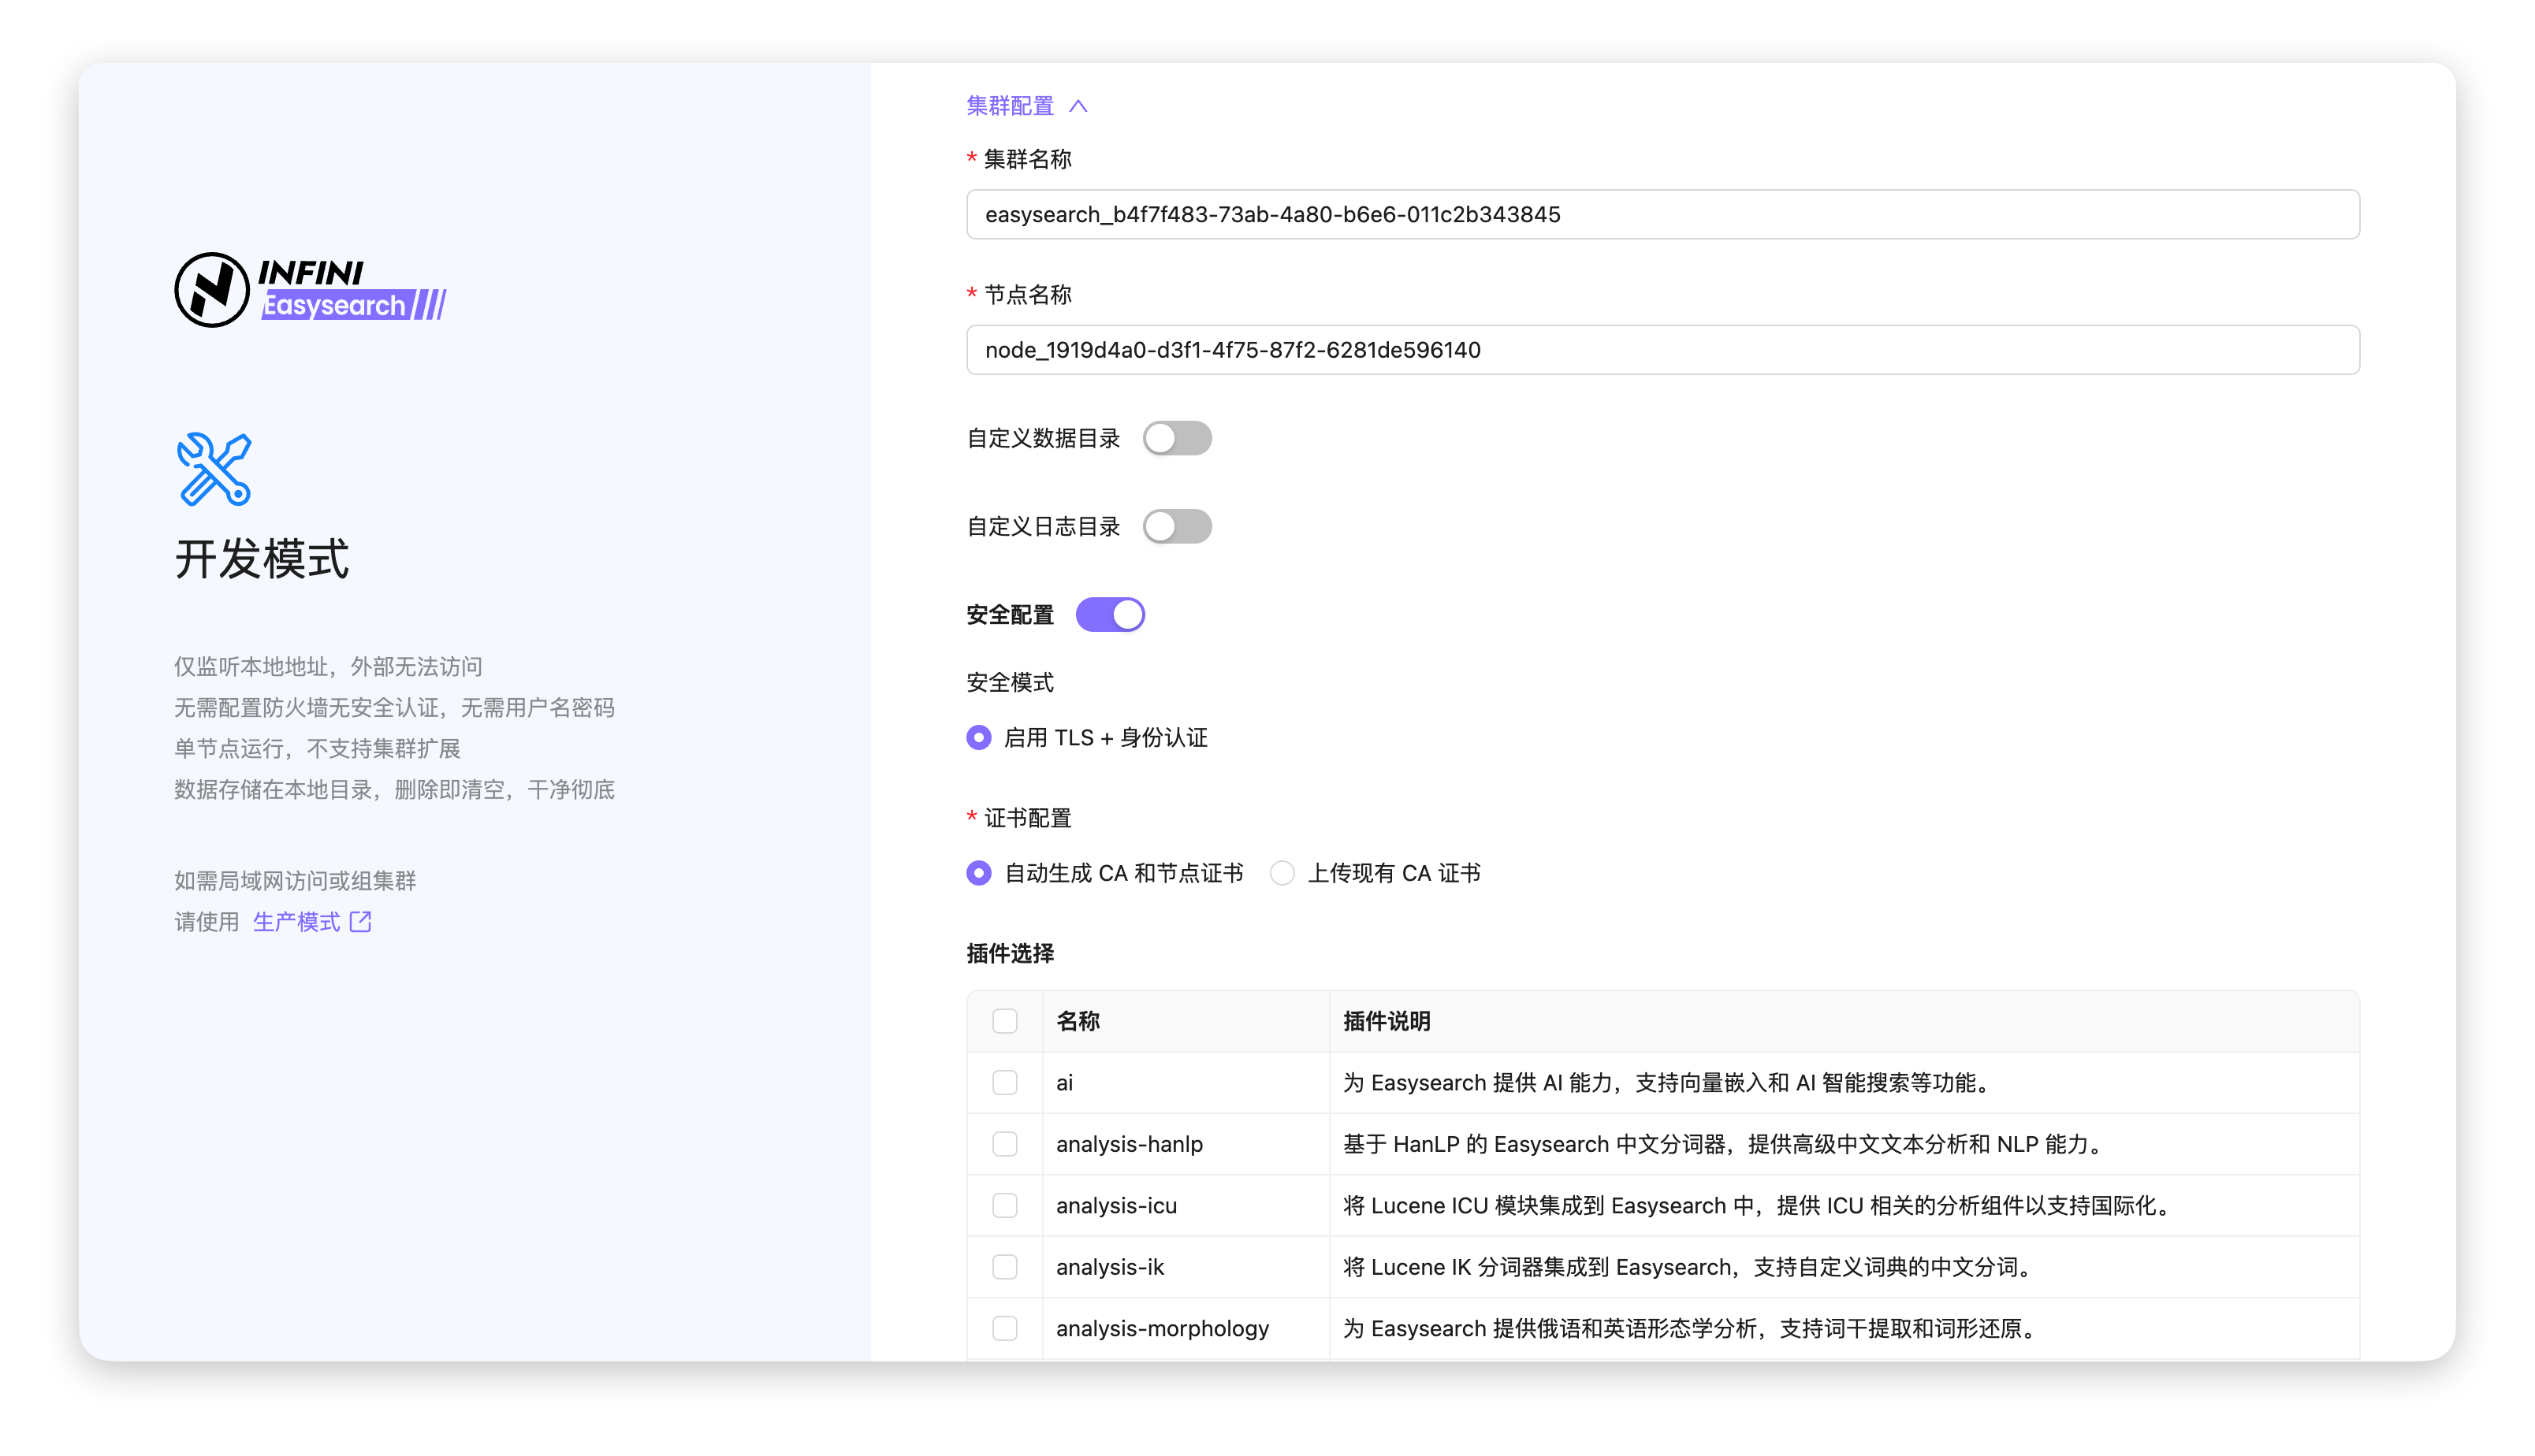2535x1456 pixels.
Task: Enable the 自定义数据目录 toggle
Action: tap(1177, 438)
